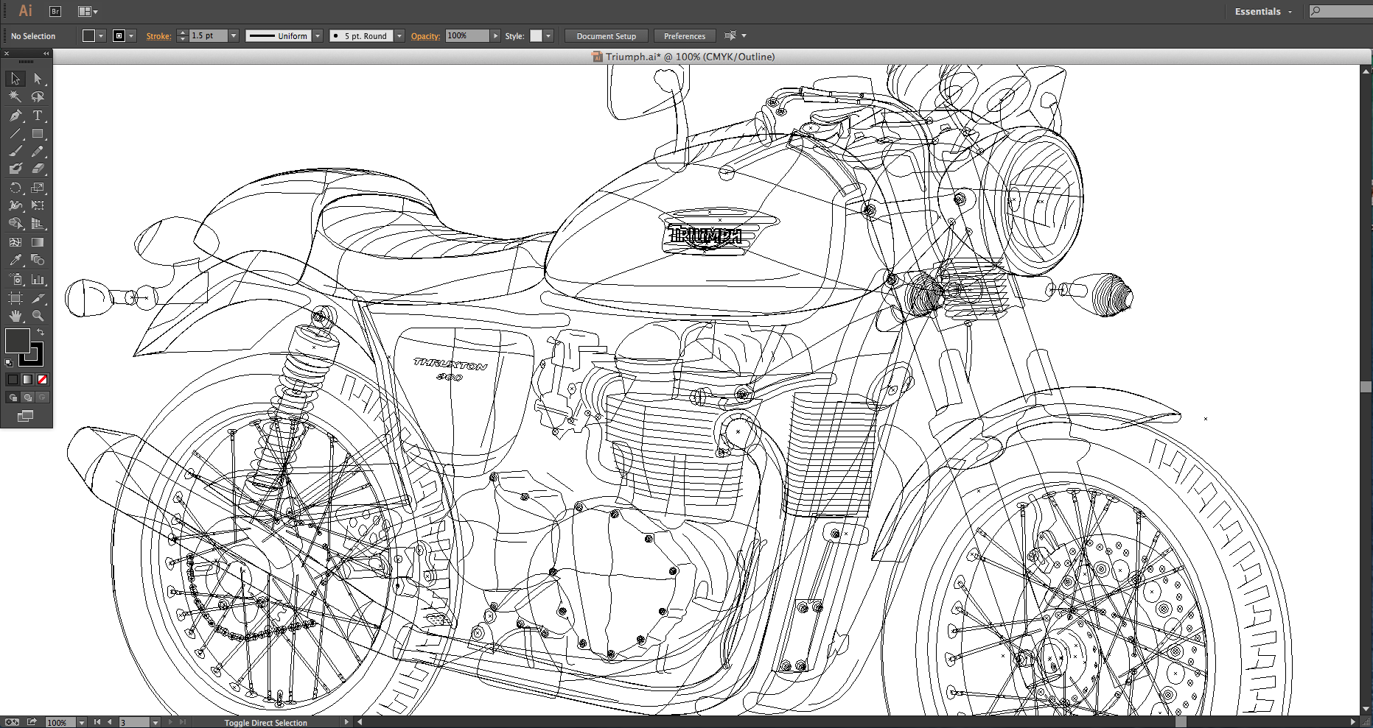1373x728 pixels.
Task: Launch Adobe Bridge from the app bar
Action: pyautogui.click(x=55, y=11)
